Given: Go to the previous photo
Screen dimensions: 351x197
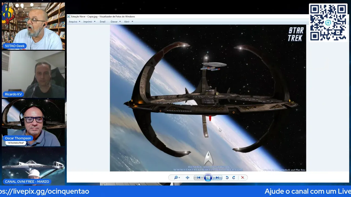Looking at the screenshot, I should pyautogui.click(x=199, y=178).
